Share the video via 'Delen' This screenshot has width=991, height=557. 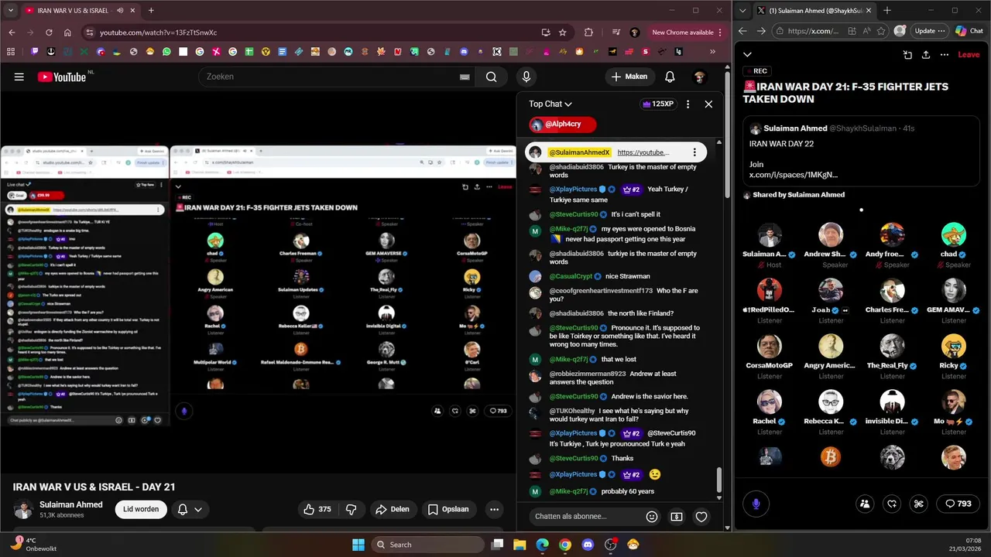[x=392, y=509]
